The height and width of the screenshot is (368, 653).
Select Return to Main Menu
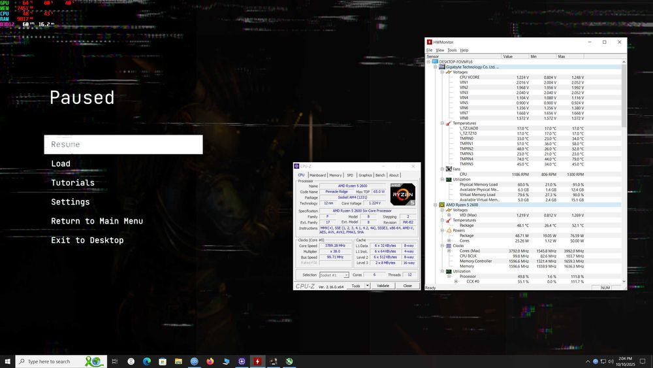(97, 221)
